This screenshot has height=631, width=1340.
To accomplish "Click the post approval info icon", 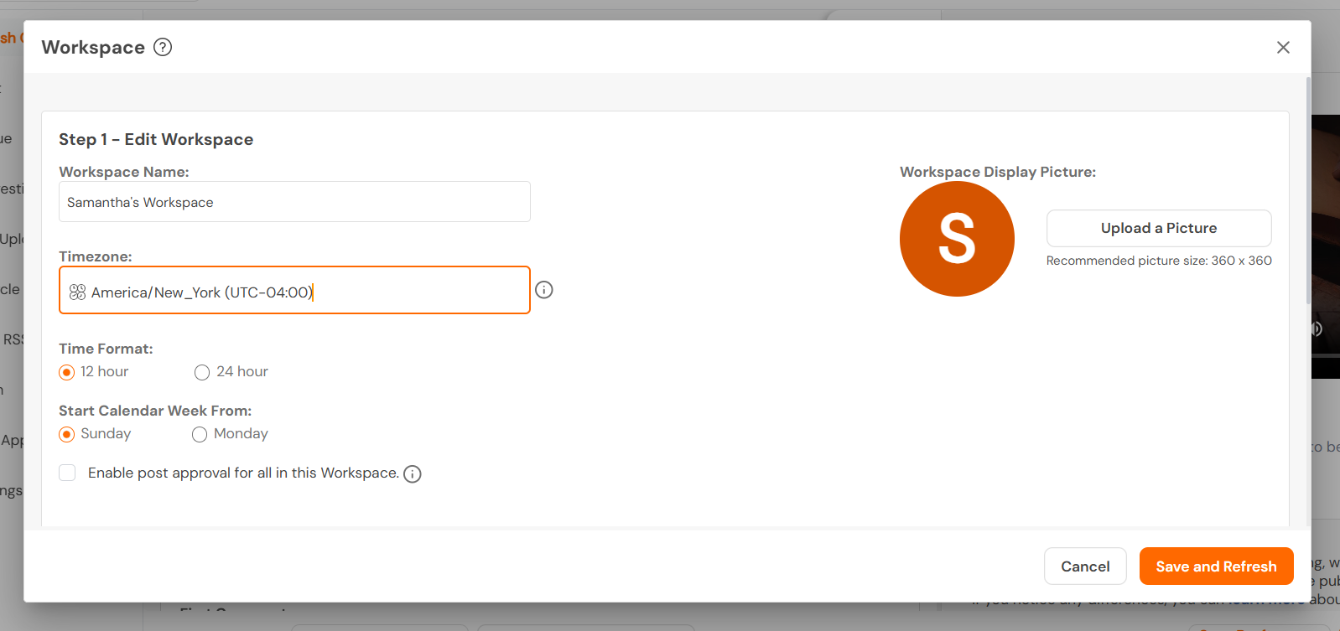I will coord(413,474).
